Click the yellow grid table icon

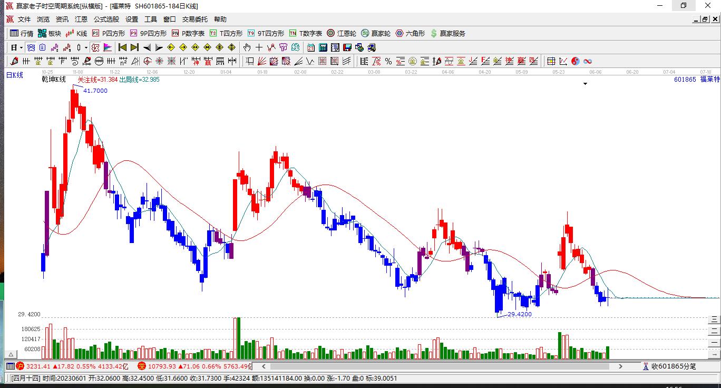(x=551, y=61)
